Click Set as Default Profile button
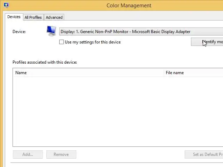This screenshot has height=167, width=223. tap(204, 154)
